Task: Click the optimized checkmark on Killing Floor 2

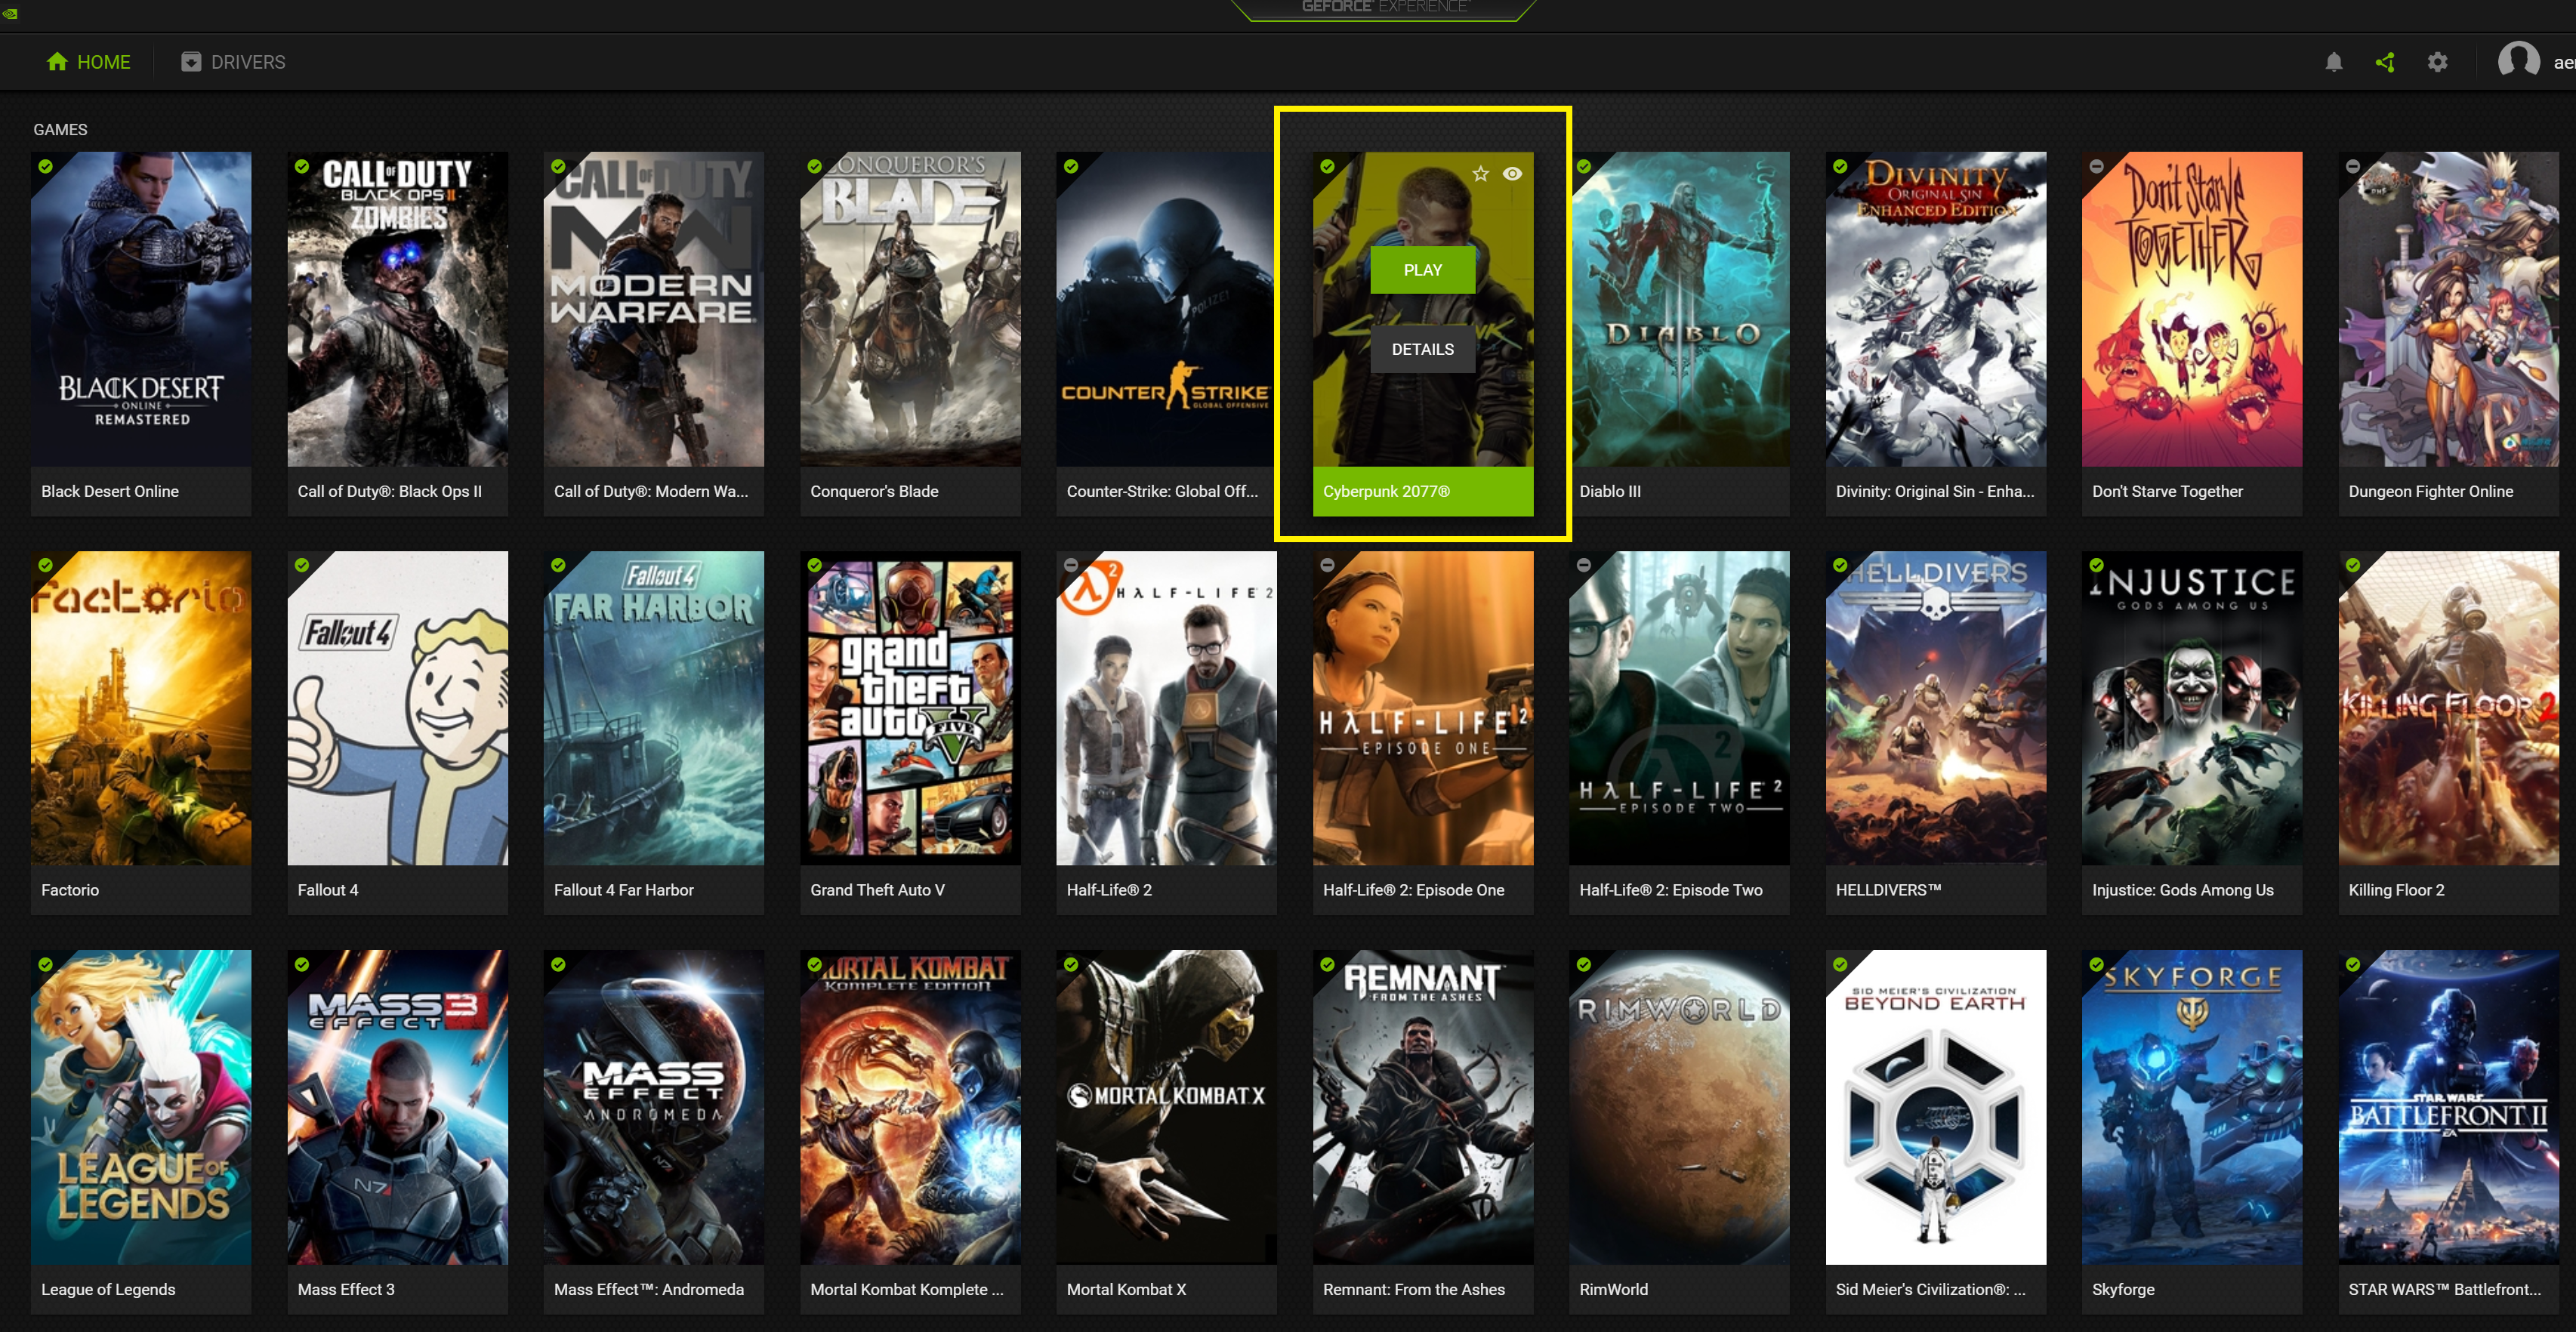Action: (x=2353, y=566)
